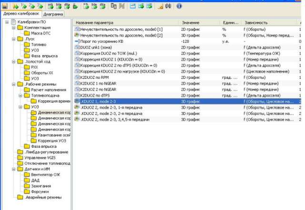Collapse the '.Рабочие режимы' tree node
Image resolution: width=305 pixels, height=210 pixels.
[x=14, y=84]
